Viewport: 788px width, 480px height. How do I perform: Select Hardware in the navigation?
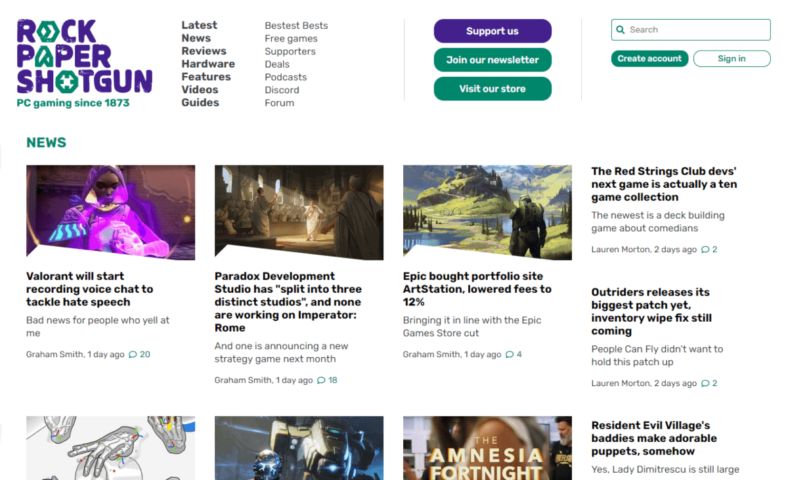tap(208, 64)
